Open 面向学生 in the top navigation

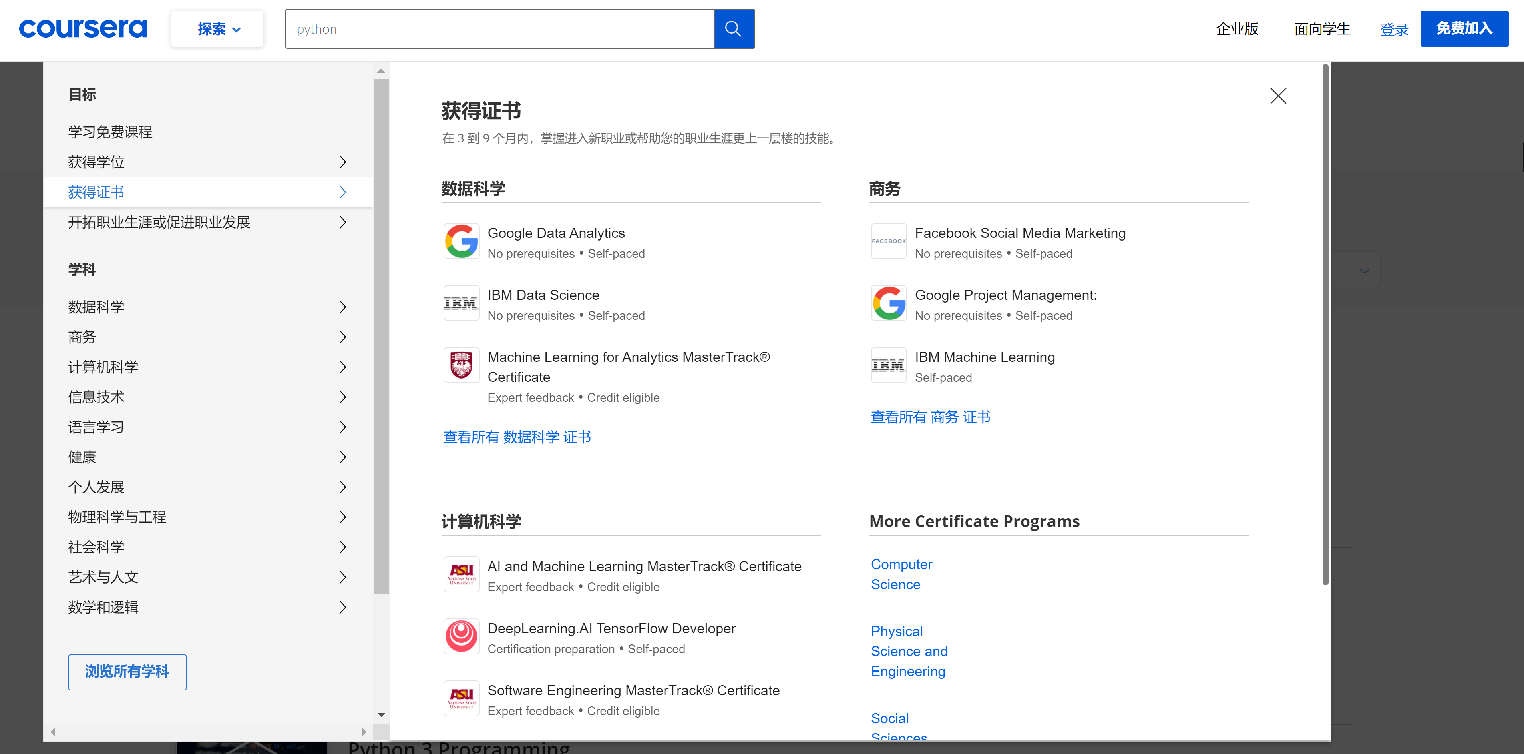click(x=1322, y=29)
